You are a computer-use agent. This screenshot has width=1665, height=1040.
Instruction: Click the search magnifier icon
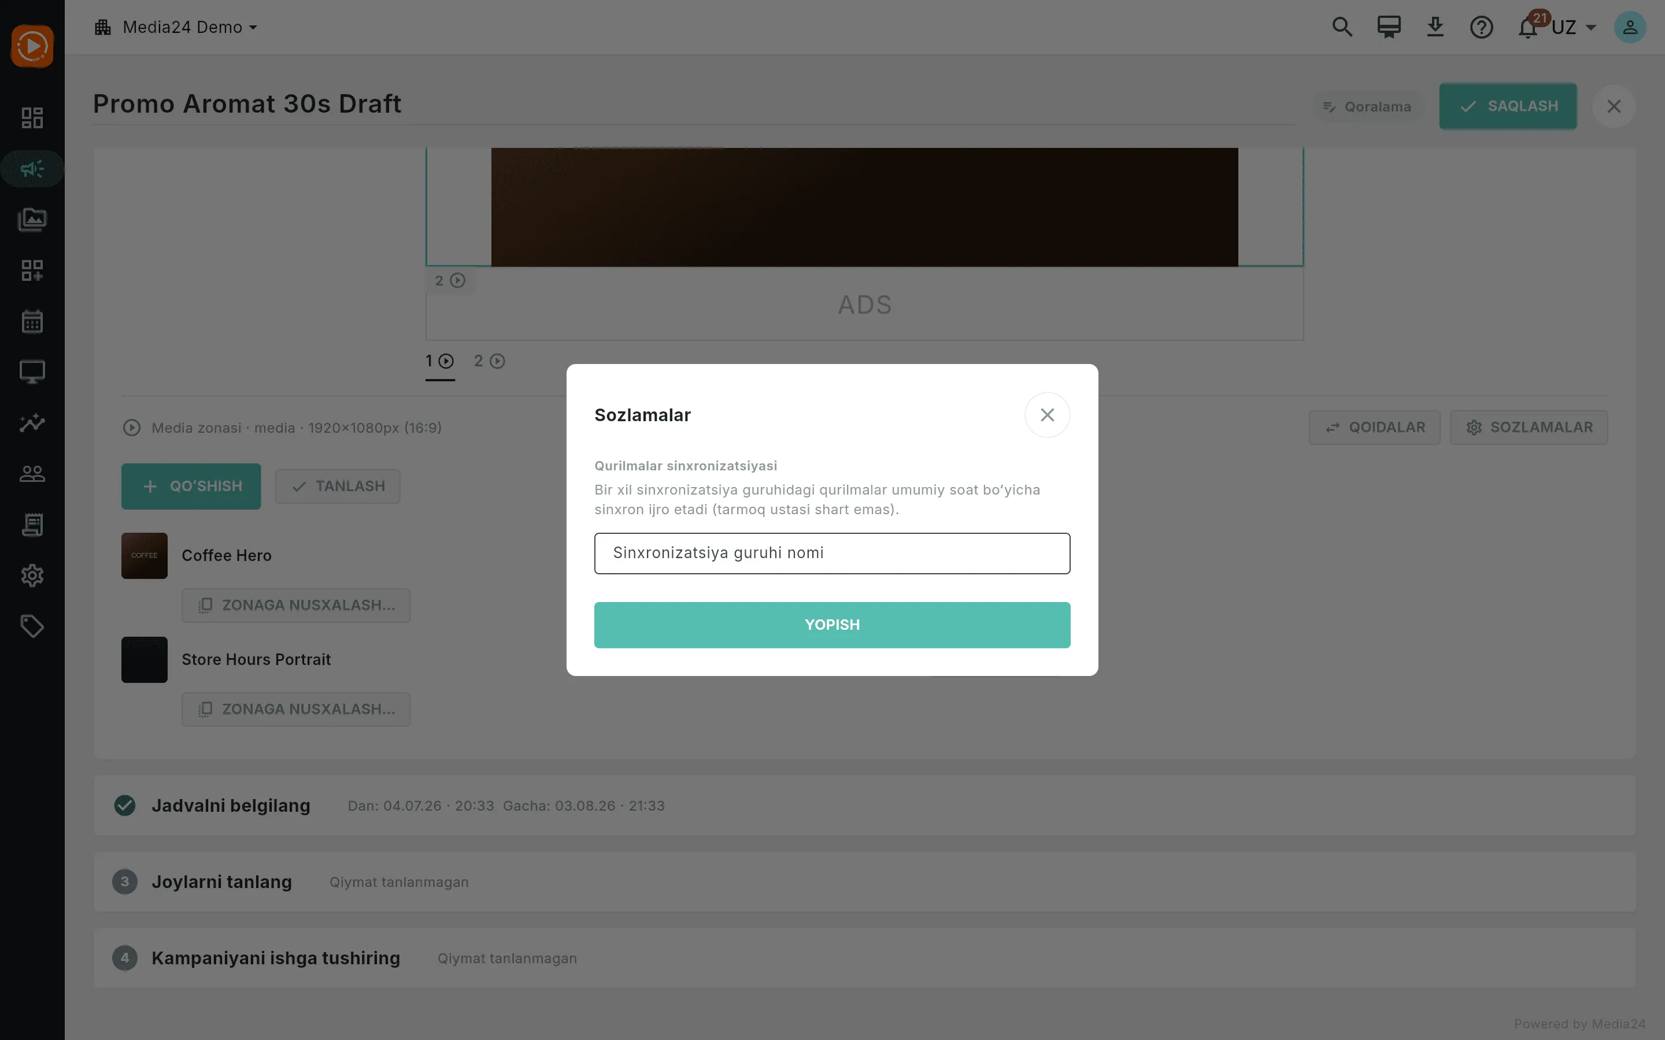(x=1342, y=28)
